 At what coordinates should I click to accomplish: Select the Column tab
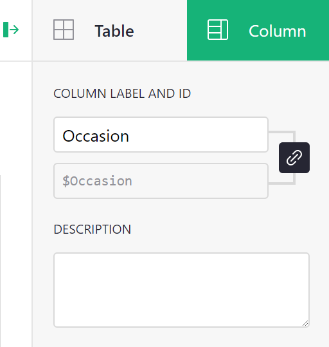(258, 30)
